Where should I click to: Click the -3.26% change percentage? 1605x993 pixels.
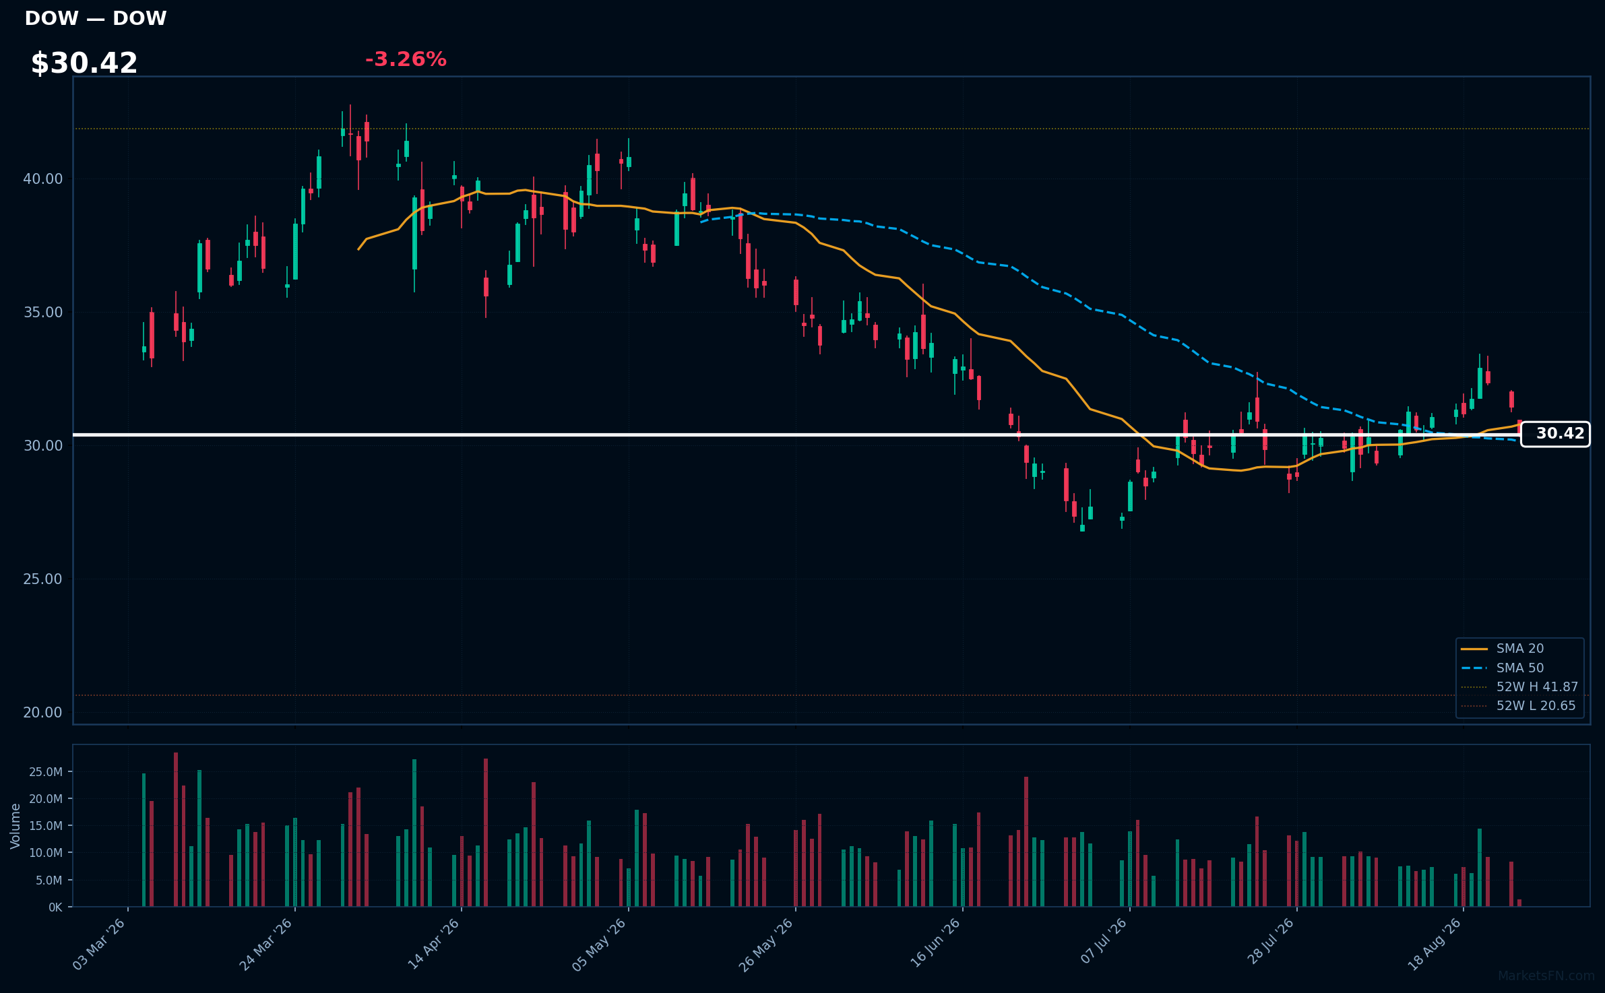point(406,59)
